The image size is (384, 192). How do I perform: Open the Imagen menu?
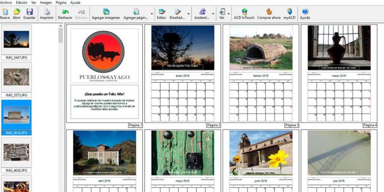pos(46,3)
